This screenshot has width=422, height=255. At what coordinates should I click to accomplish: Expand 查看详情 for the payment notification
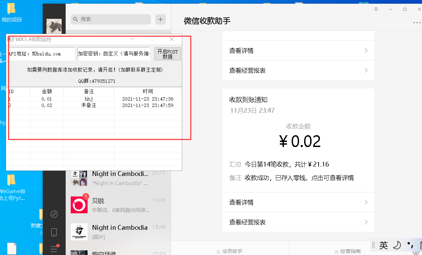click(x=298, y=202)
